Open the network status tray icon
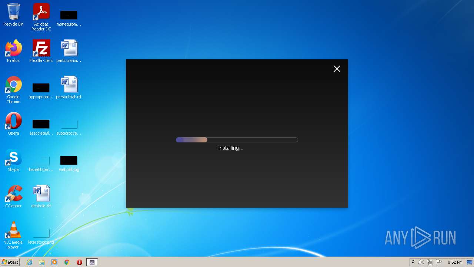 click(x=430, y=262)
